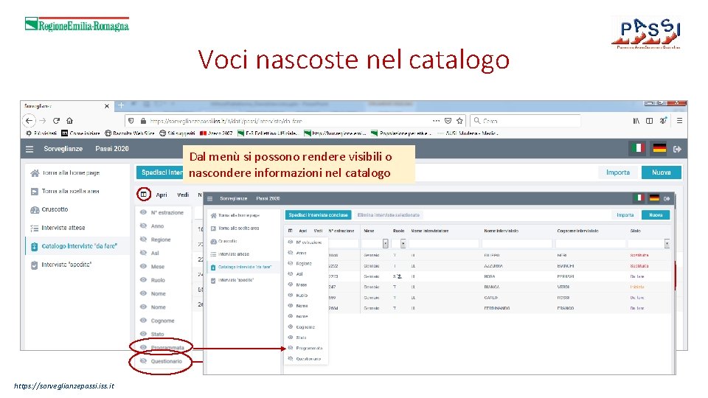Click the orange 'Iniziata' status cell
Image resolution: width=708 pixels, height=398 pixels.
point(637,287)
